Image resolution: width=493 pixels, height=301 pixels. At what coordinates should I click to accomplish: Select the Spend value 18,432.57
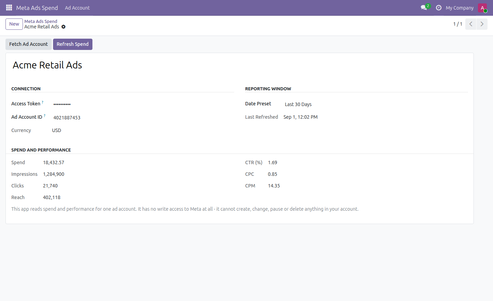pyautogui.click(x=53, y=162)
